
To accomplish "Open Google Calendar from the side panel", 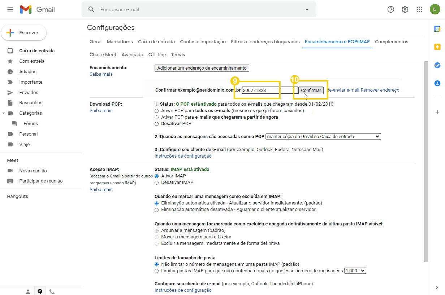I will [437, 28].
